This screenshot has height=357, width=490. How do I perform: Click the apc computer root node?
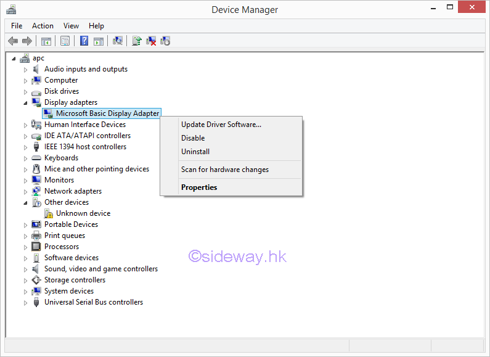tap(38, 58)
